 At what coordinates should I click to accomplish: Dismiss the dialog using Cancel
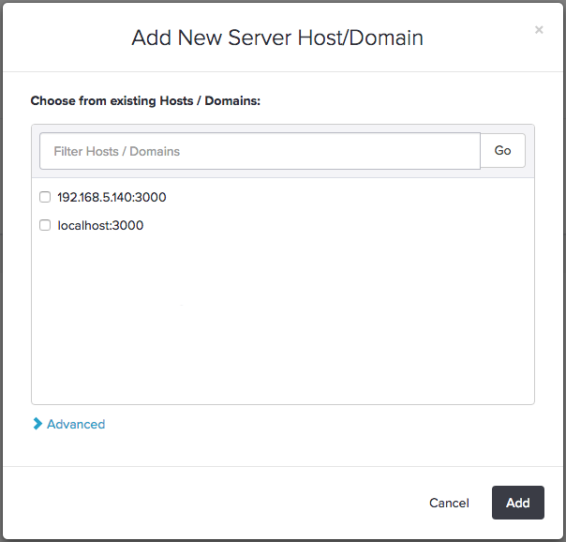tap(449, 503)
